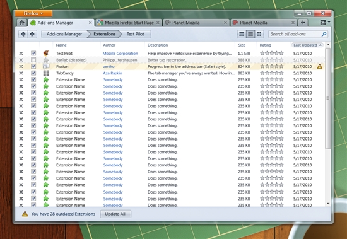Toggle Last Updated sort order
The width and height of the screenshot is (347, 239).
pos(307,45)
